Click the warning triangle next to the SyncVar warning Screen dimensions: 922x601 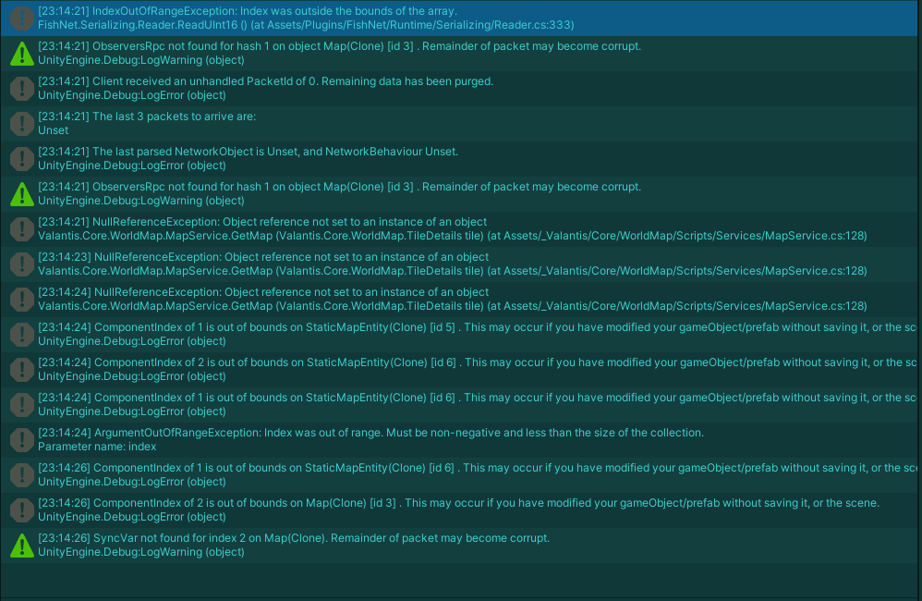click(21, 545)
